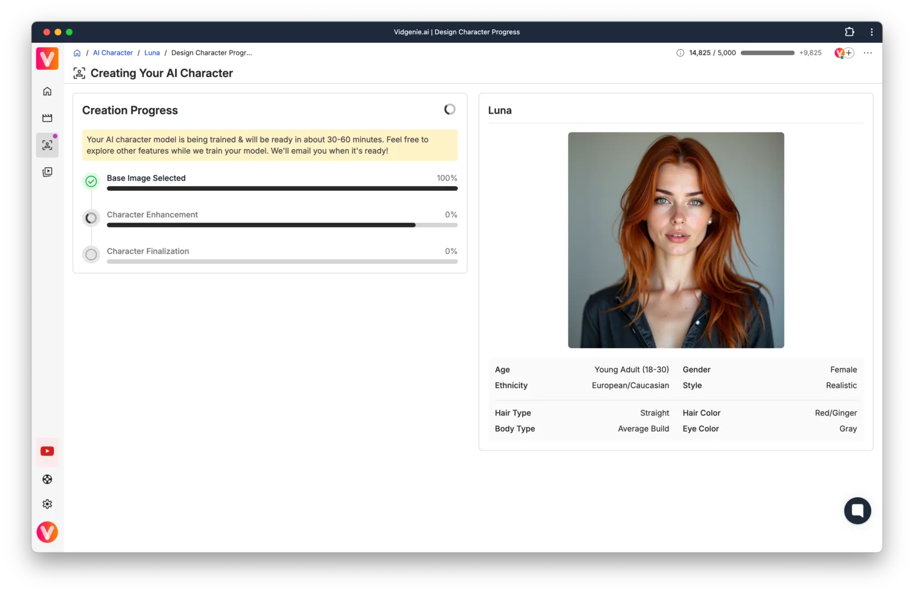Click the credits info icon

point(680,53)
